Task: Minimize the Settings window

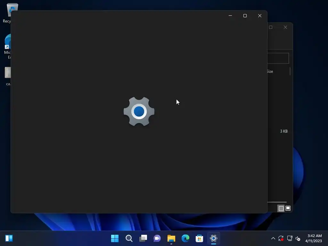Action: tap(230, 16)
